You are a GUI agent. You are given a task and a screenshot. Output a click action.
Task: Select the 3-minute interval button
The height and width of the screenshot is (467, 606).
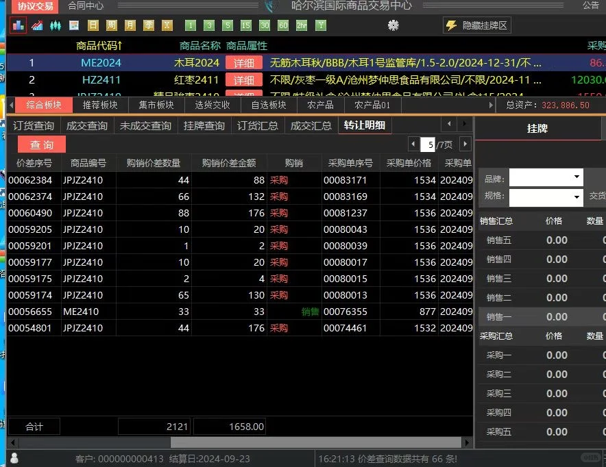[208, 25]
